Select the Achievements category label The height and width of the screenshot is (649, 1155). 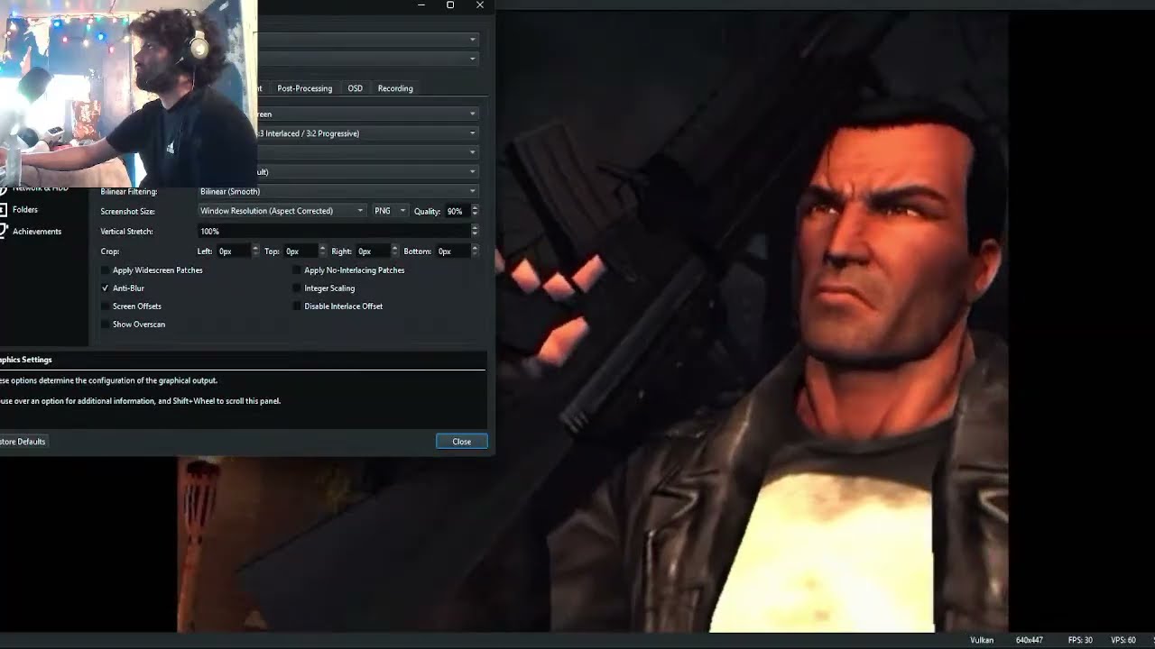click(x=37, y=232)
